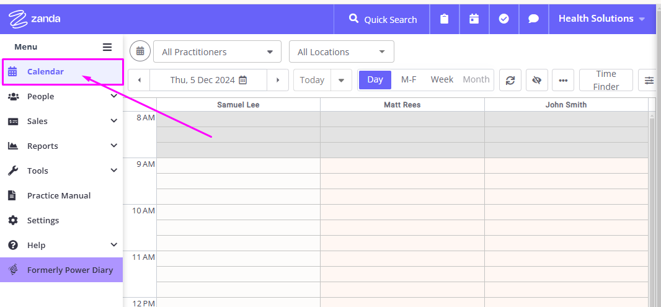This screenshot has height=307, width=661.
Task: Click the Quick Search field
Action: [383, 19]
